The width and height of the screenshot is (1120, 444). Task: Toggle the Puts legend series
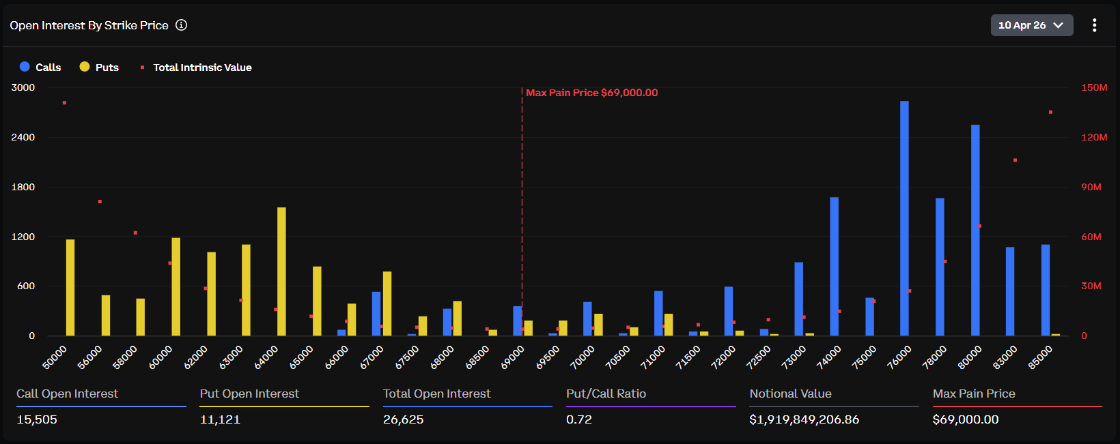(x=107, y=67)
